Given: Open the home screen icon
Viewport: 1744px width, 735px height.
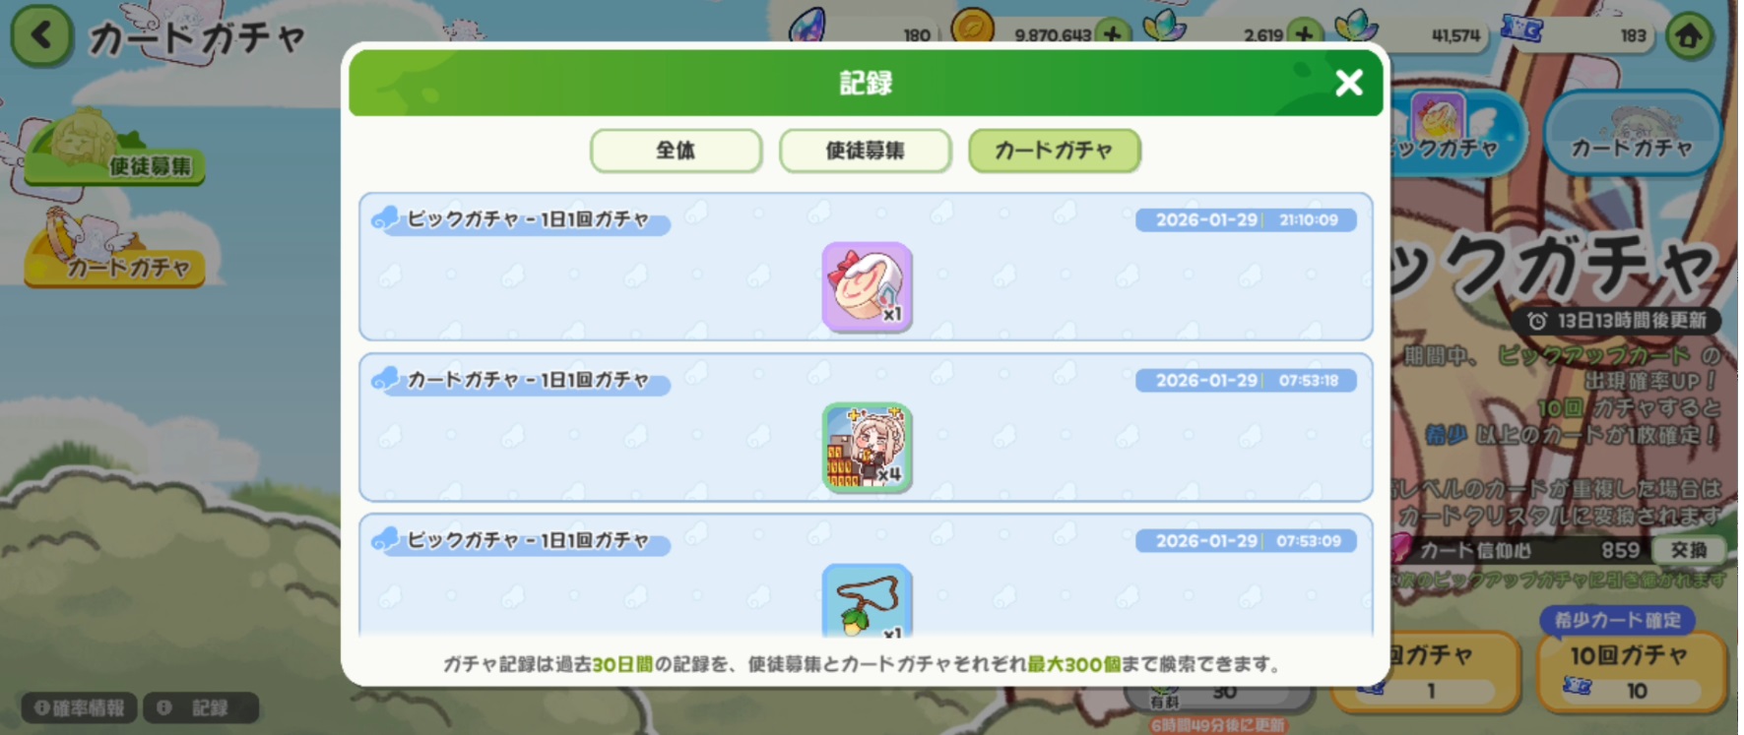Looking at the screenshot, I should (1689, 36).
